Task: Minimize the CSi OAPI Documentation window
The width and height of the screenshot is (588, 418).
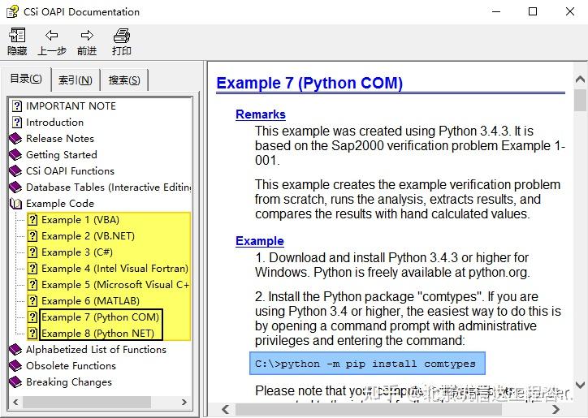Action: 496,11
